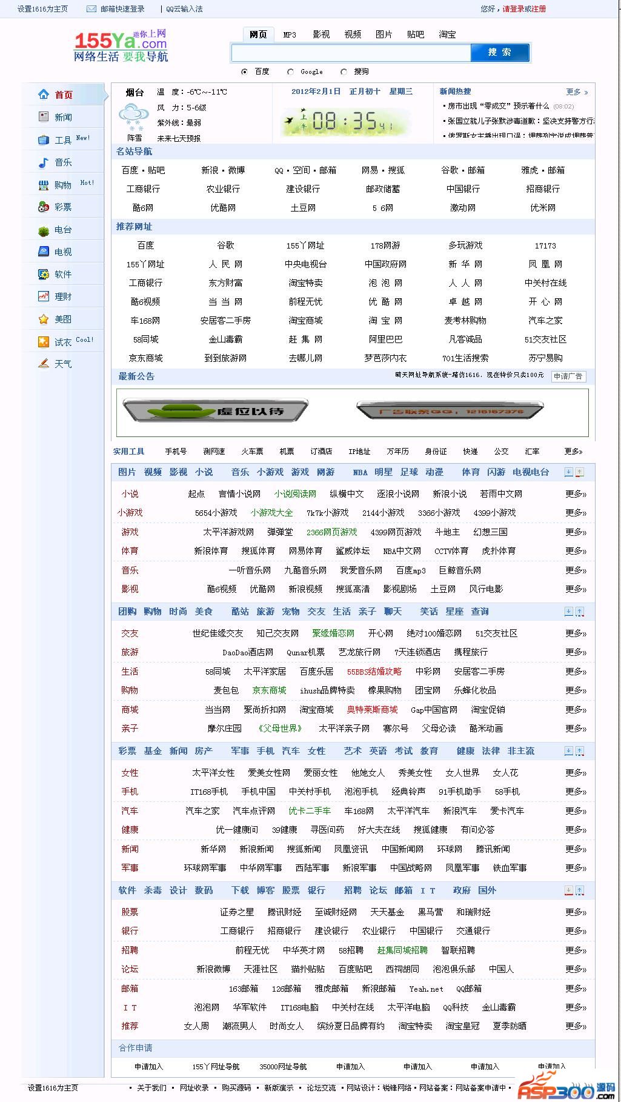Click the 虚位以待 advertisement banner

click(x=216, y=411)
